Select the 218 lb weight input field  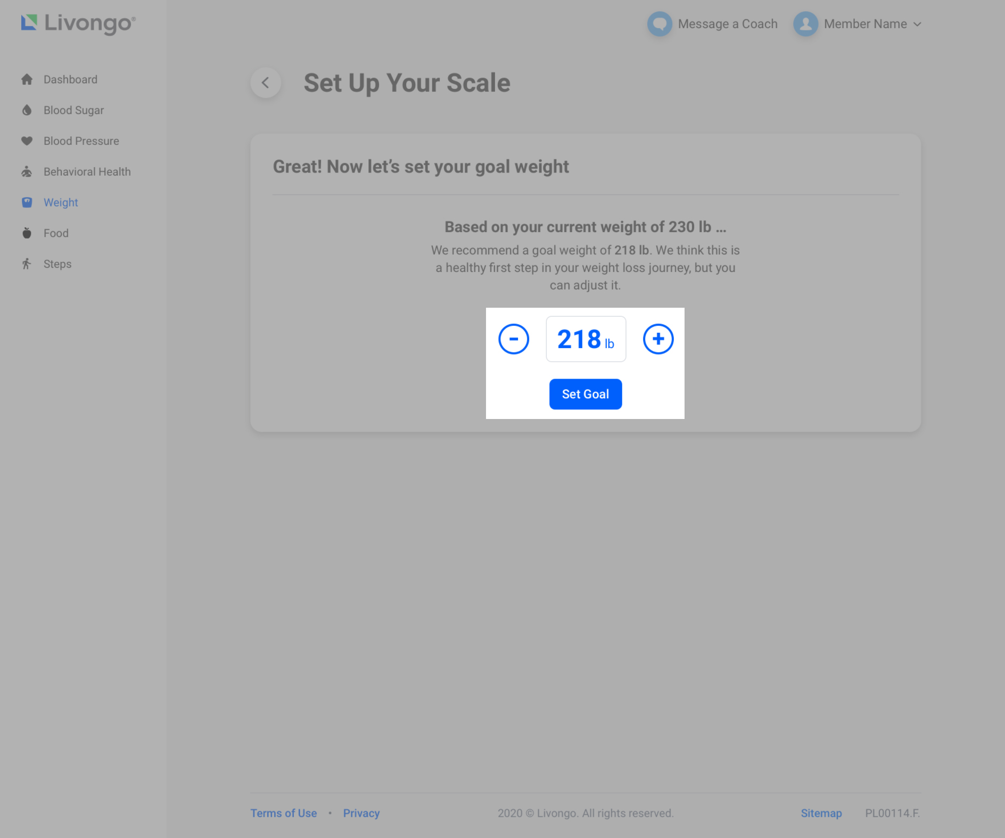coord(586,339)
